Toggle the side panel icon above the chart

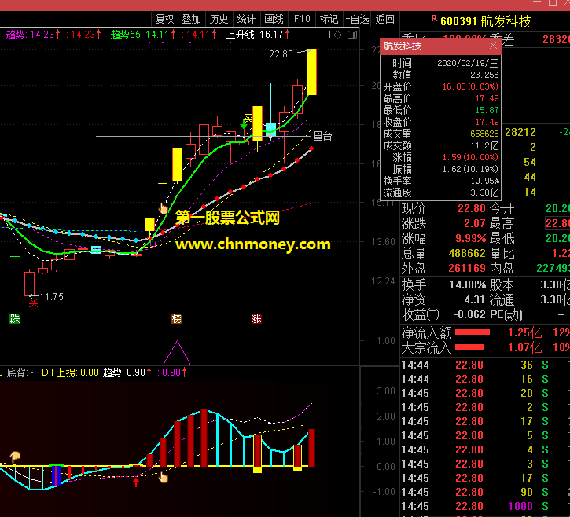click(352, 35)
